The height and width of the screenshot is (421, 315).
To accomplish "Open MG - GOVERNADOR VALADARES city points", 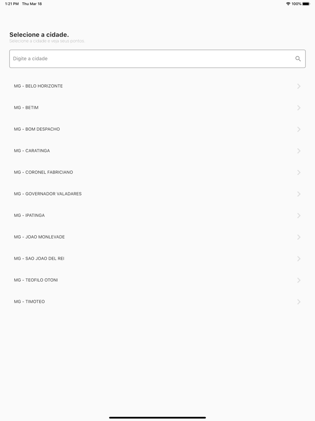I will 47,194.
